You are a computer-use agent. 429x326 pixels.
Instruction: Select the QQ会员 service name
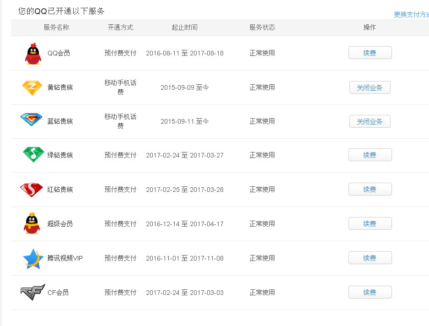tap(59, 53)
